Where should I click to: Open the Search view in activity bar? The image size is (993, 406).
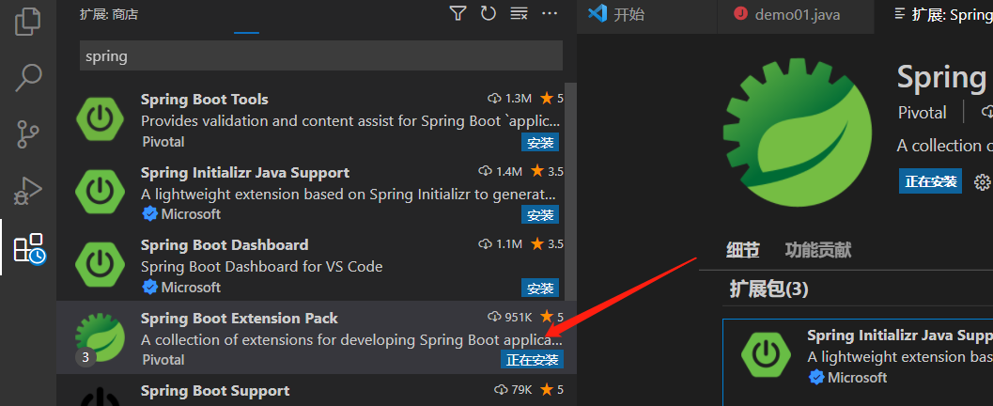point(28,77)
